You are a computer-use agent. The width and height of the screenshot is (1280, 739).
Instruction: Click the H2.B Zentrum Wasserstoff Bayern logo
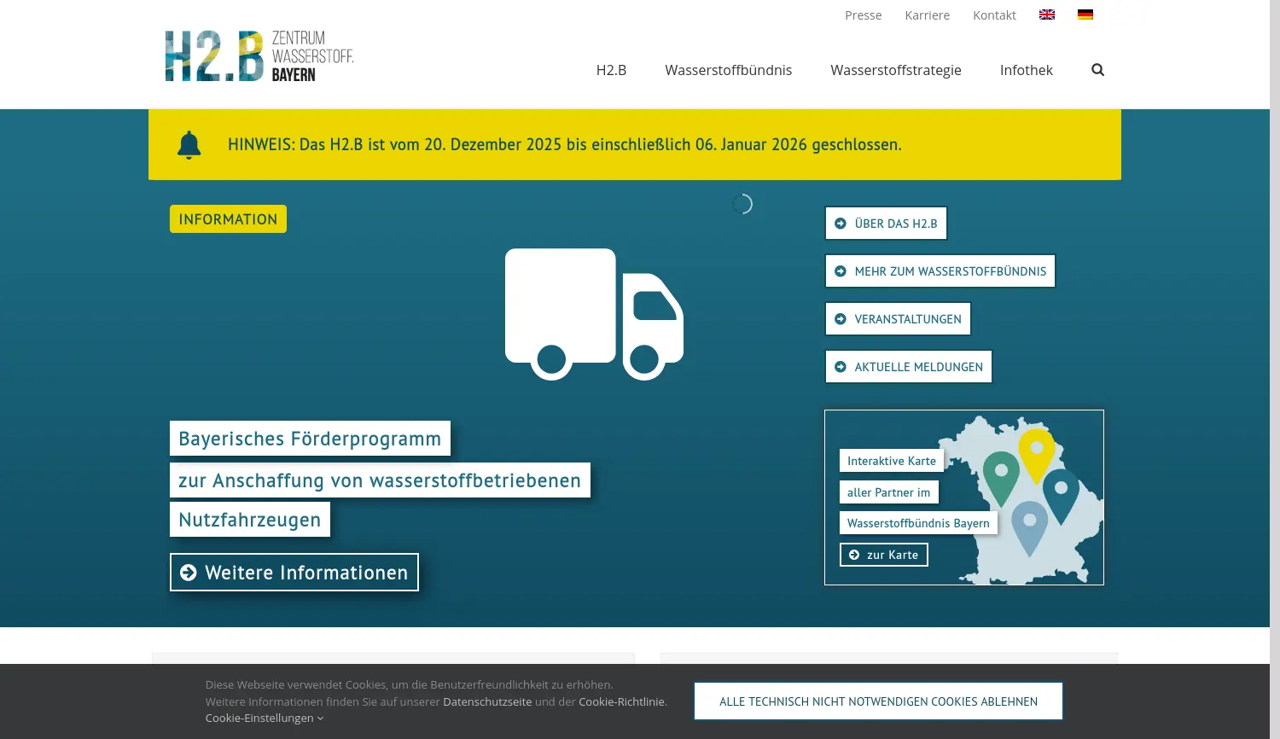tap(259, 55)
